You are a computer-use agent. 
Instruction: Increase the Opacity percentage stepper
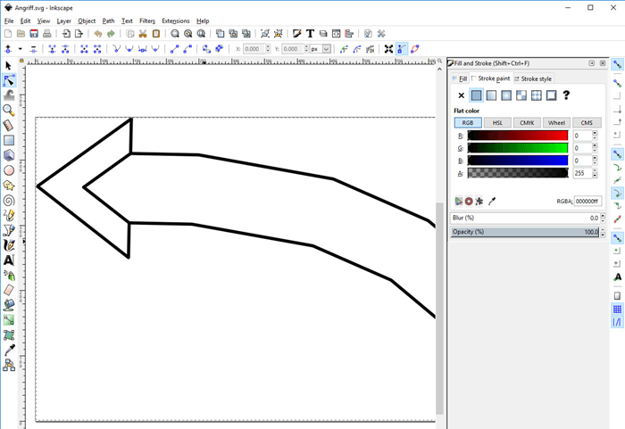click(603, 229)
